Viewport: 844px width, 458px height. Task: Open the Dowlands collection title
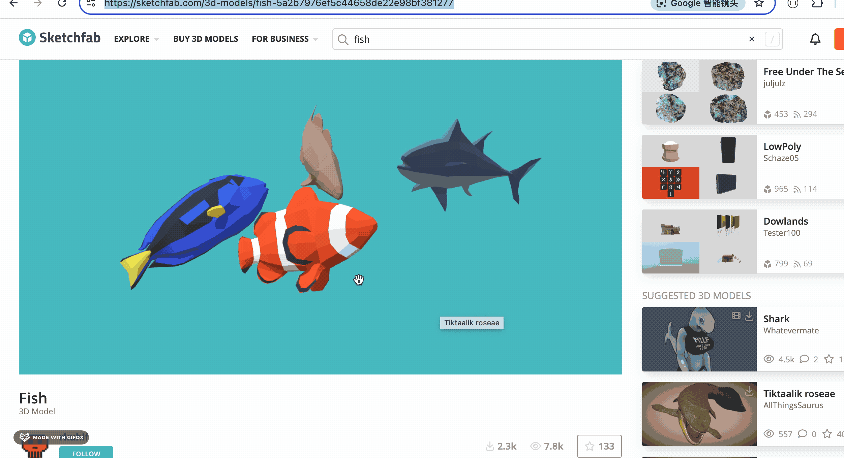(786, 221)
